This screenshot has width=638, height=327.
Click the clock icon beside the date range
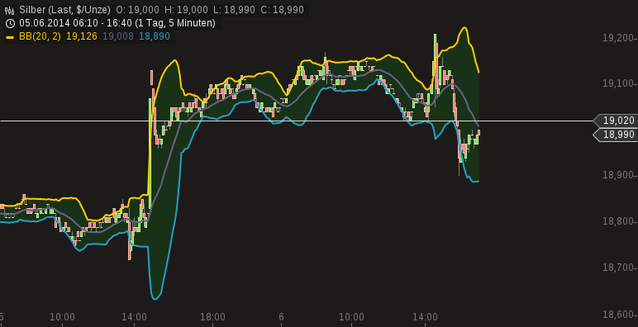point(11,24)
